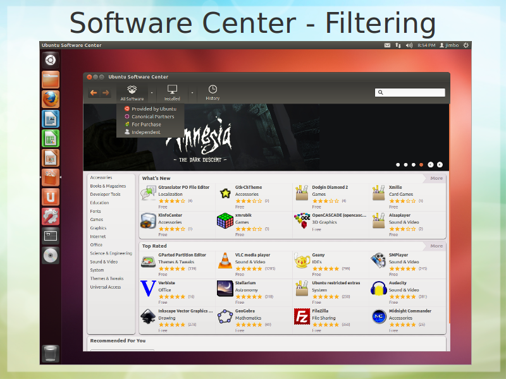Open the Ubuntu Dash home icon
506x379 pixels.
[x=51, y=60]
